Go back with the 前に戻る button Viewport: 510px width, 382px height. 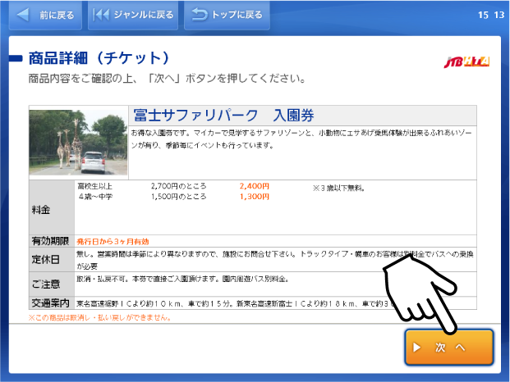45,15
